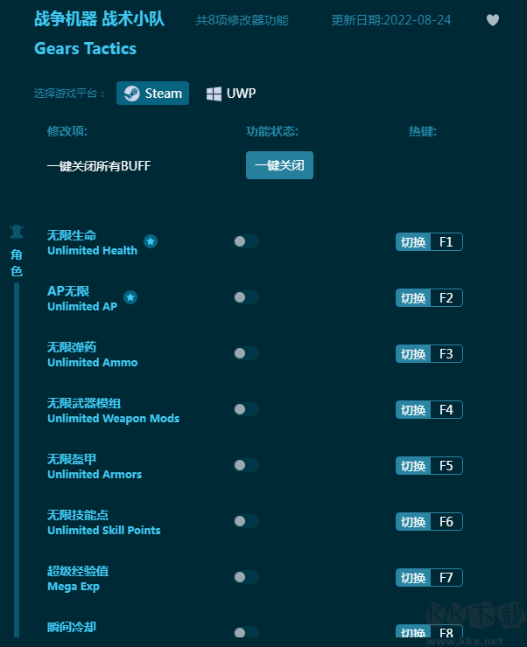The width and height of the screenshot is (527, 647).
Task: Click the heart favorite icon
Action: [493, 20]
